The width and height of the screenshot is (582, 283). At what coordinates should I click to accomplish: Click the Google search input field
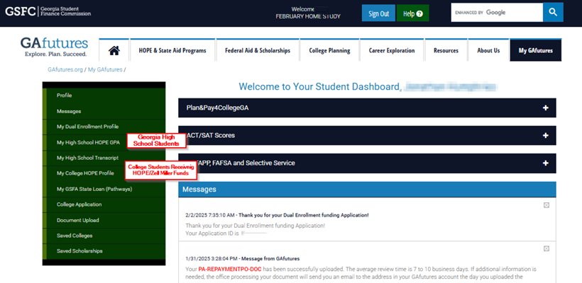[497, 13]
